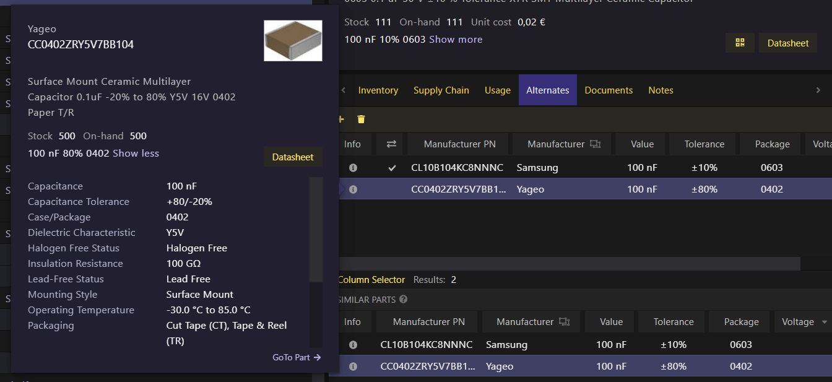Viewport: 832px width, 382px height.
Task: Open the Voltage column dropdown arrow in similar parts
Action: click(x=824, y=322)
